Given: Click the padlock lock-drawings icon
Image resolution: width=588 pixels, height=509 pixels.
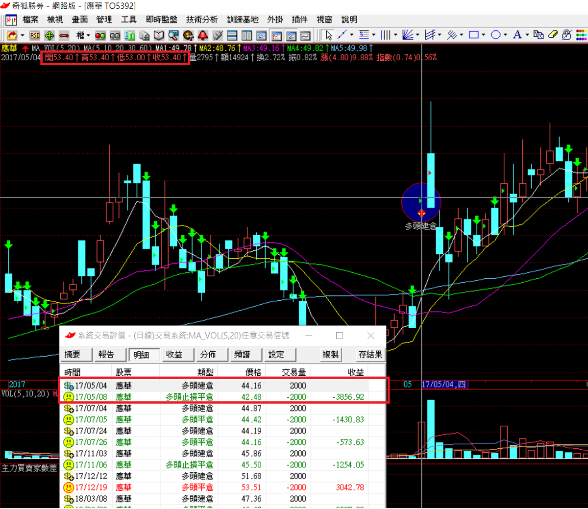Looking at the screenshot, I should [567, 35].
